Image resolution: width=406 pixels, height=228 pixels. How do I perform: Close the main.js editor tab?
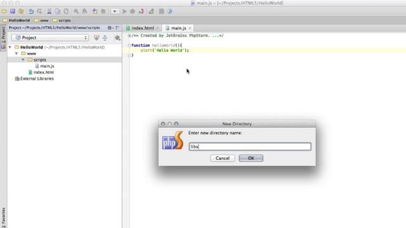[190, 28]
